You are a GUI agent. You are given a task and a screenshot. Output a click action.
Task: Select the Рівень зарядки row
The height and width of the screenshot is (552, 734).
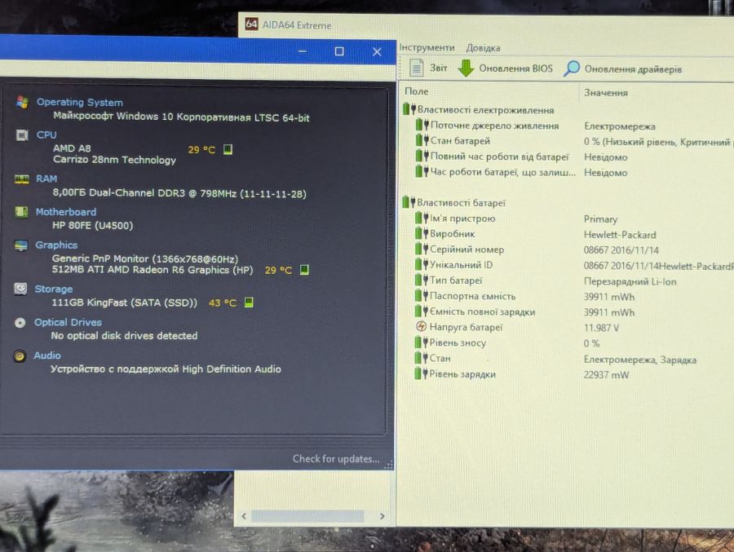(462, 374)
